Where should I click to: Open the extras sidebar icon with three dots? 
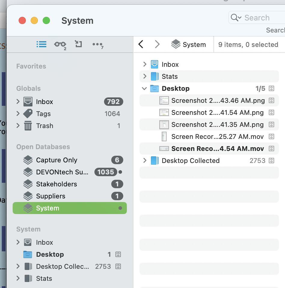click(x=97, y=44)
